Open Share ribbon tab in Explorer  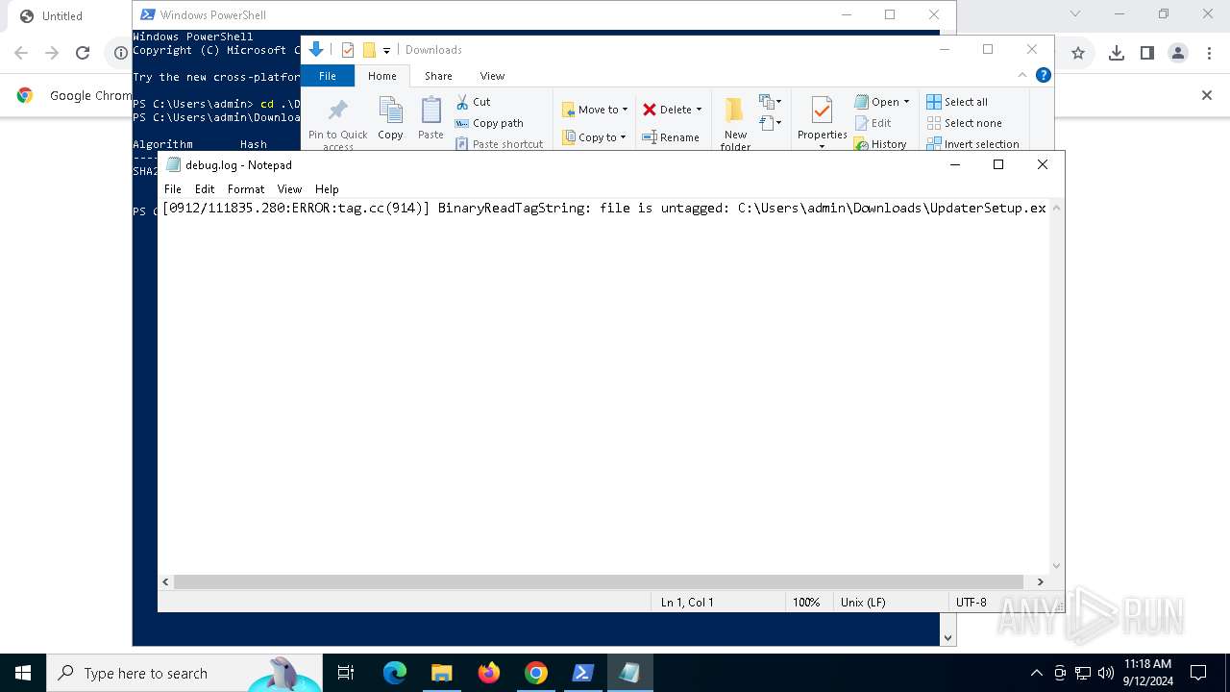(x=438, y=76)
